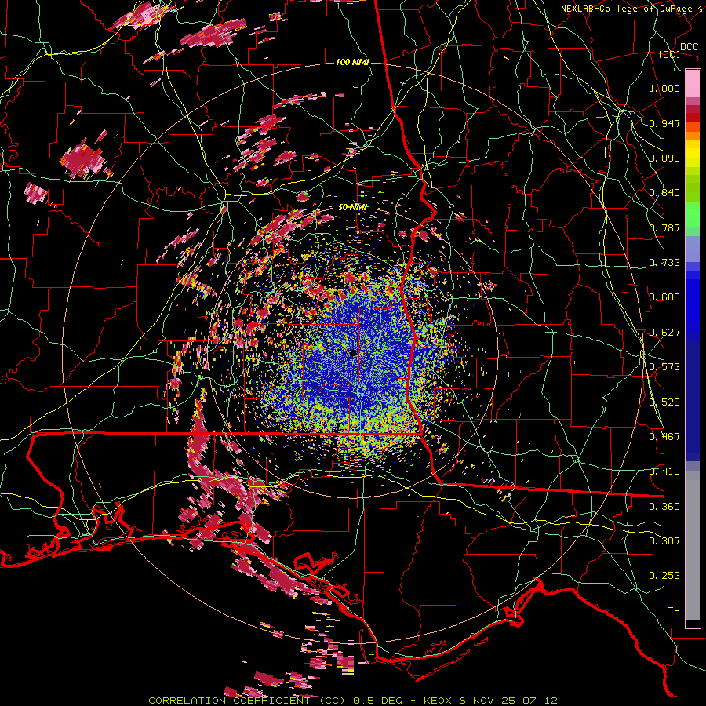This screenshot has width=706, height=706.
Task: Click the 0.413 color scale value
Action: 664,471
